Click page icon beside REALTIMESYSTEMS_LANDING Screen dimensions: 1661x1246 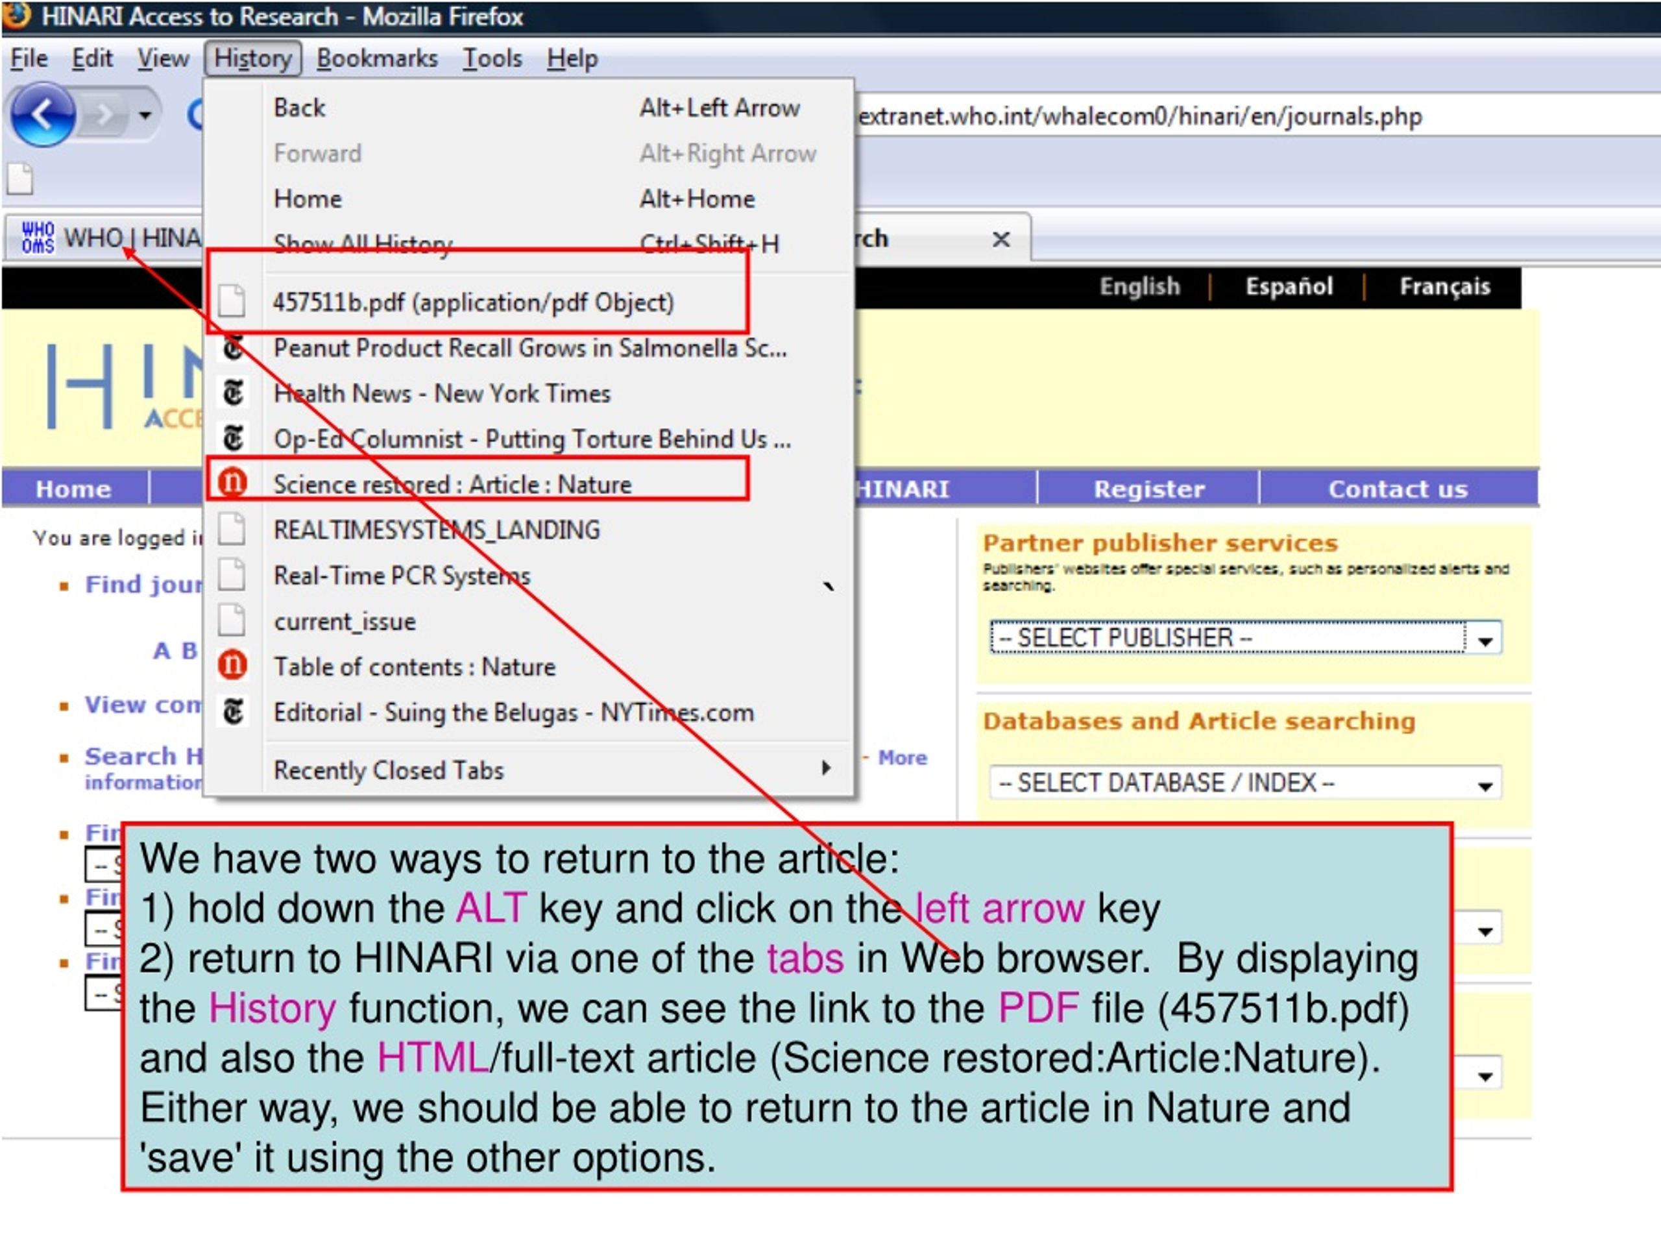pyautogui.click(x=231, y=529)
